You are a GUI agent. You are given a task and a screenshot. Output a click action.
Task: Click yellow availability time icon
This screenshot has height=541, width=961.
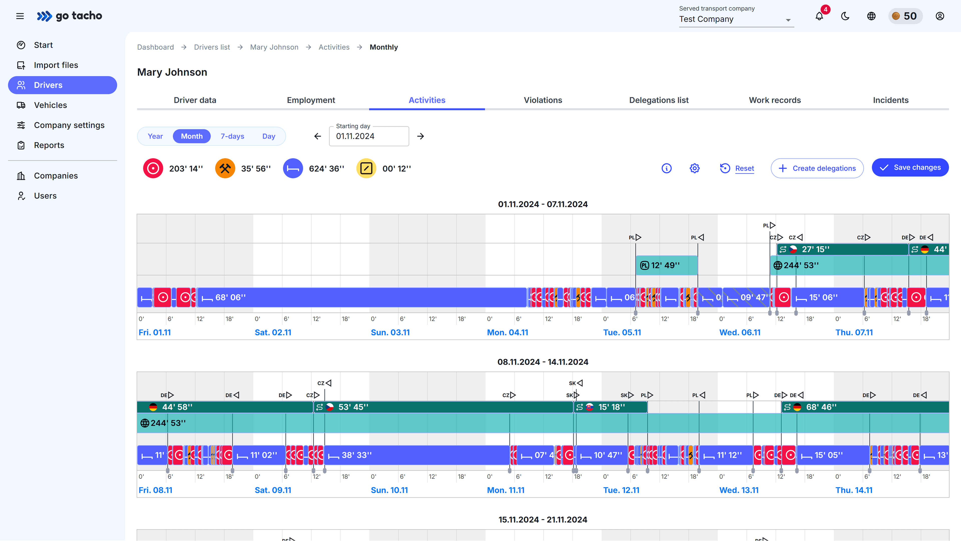click(366, 169)
